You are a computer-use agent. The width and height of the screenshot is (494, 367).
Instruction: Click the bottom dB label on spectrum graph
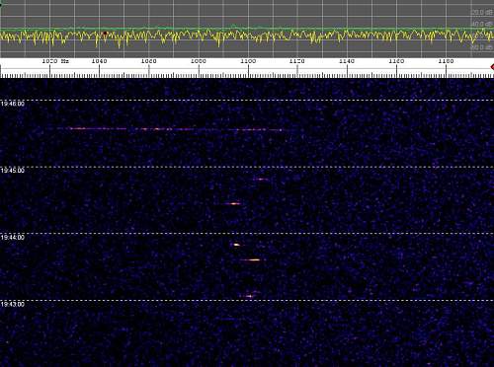pos(481,47)
